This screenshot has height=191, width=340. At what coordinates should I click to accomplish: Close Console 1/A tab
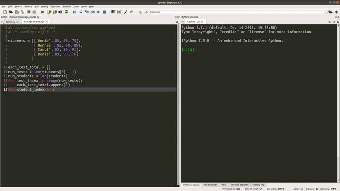tap(202, 22)
